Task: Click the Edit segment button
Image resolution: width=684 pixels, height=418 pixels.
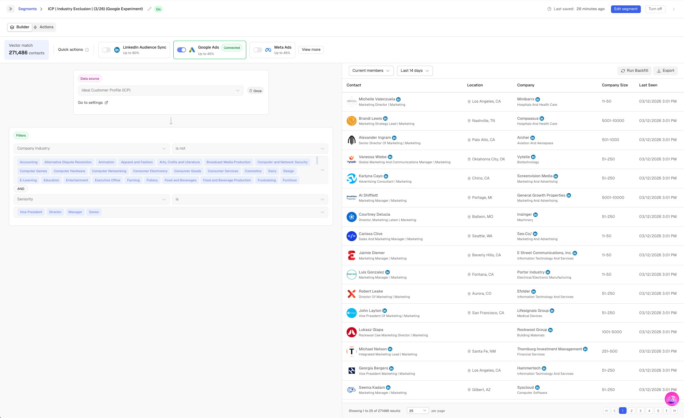Action: click(626, 9)
